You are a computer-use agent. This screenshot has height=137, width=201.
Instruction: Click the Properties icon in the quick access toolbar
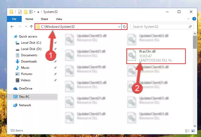tap(20, 12)
